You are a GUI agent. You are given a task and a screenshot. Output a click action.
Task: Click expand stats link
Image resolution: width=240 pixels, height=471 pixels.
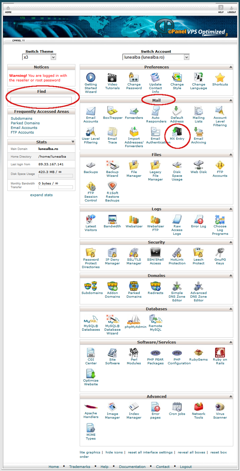pyautogui.click(x=42, y=195)
